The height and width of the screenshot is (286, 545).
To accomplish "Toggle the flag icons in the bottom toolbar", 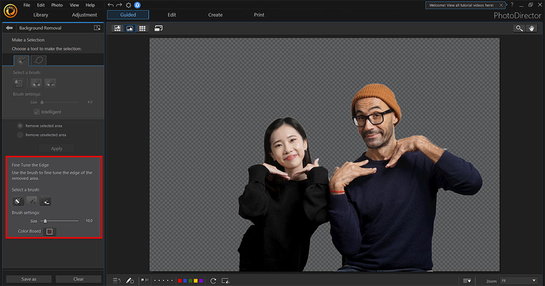I will (x=144, y=280).
